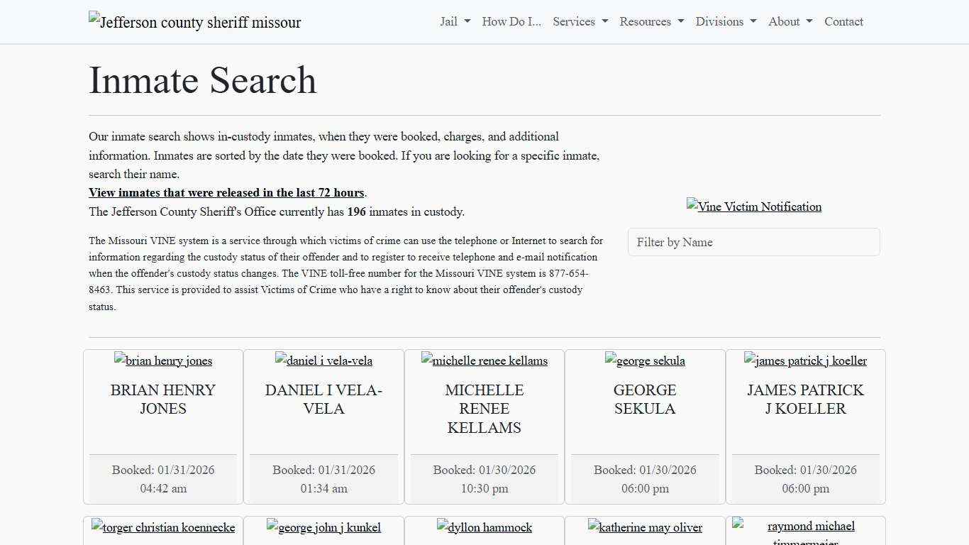The width and height of the screenshot is (969, 545).
Task: Expand the Jail dropdown
Action: coord(454,21)
